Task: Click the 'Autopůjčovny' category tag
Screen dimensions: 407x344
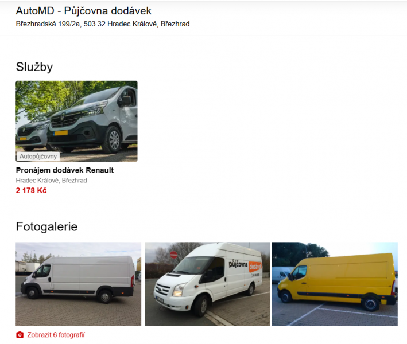Action: click(38, 157)
